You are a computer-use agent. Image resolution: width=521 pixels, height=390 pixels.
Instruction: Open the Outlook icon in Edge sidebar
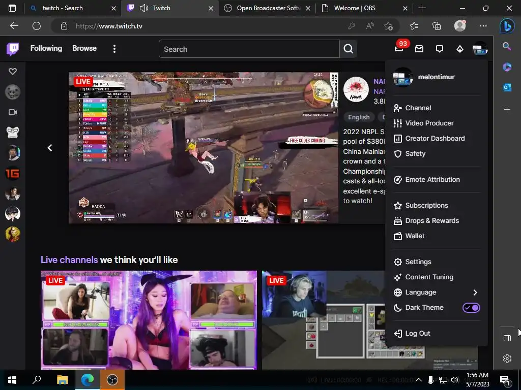[507, 87]
